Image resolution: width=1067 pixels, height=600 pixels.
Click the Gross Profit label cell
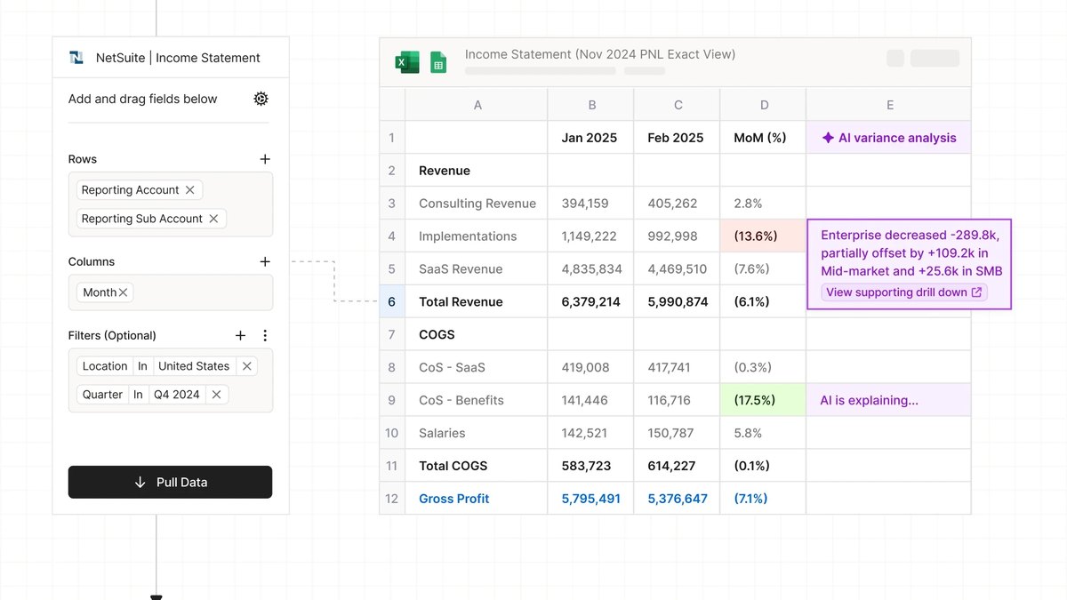(x=477, y=499)
